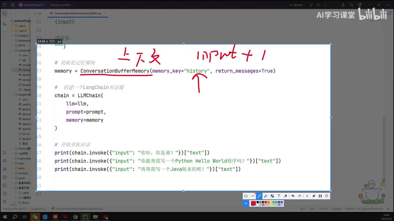Viewport: 394px width, 221px height.
Task: Open PyCharm main hamburger menu
Action: pos(12,5)
